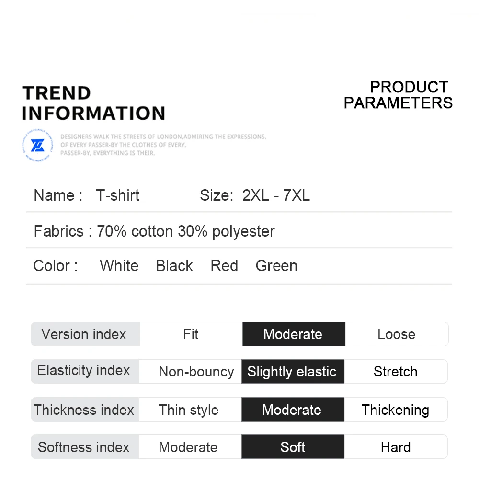
Task: Click the Black color text
Action: (x=174, y=266)
